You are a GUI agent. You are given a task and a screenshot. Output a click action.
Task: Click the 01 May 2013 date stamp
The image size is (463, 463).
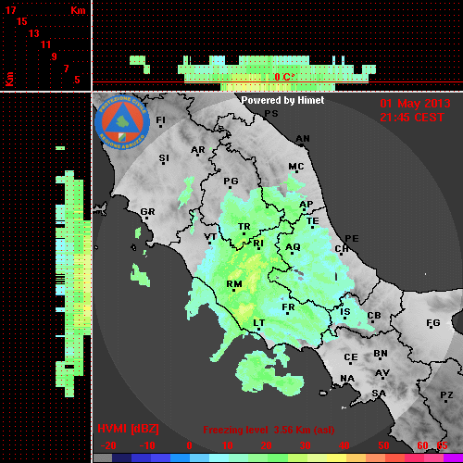tap(415, 104)
